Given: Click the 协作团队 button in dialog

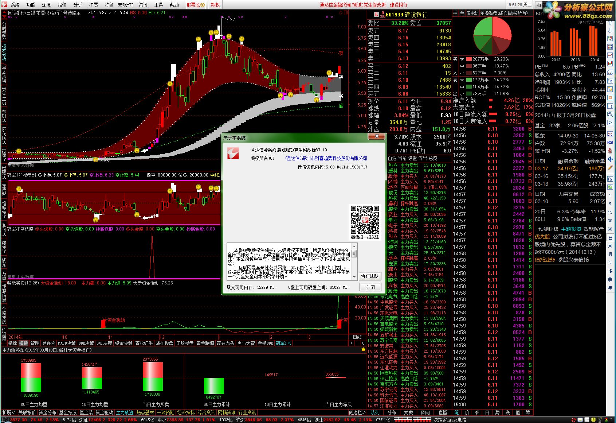Looking at the screenshot, I should coord(369,276).
